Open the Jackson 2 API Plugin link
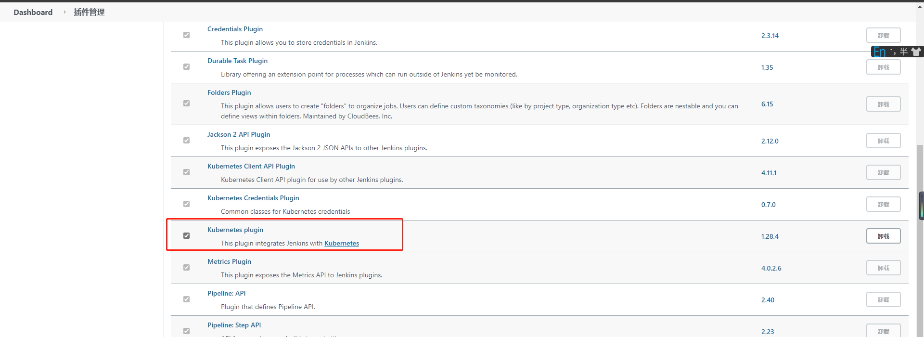 239,134
